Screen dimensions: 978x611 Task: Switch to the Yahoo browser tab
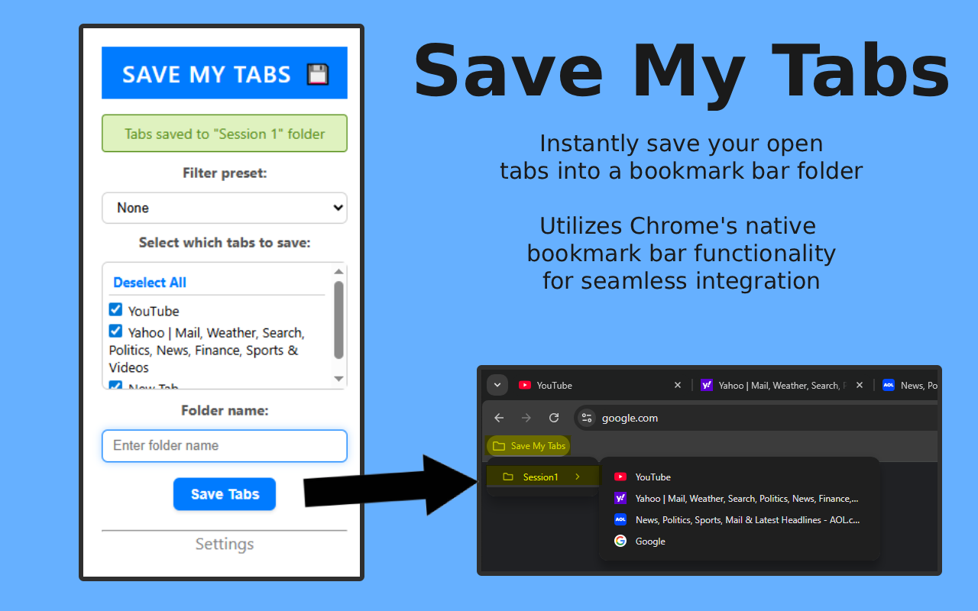pyautogui.click(x=782, y=385)
